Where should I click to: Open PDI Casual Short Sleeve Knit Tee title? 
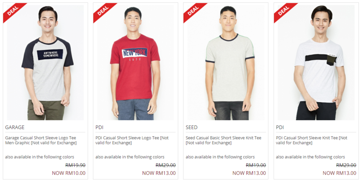point(311,140)
